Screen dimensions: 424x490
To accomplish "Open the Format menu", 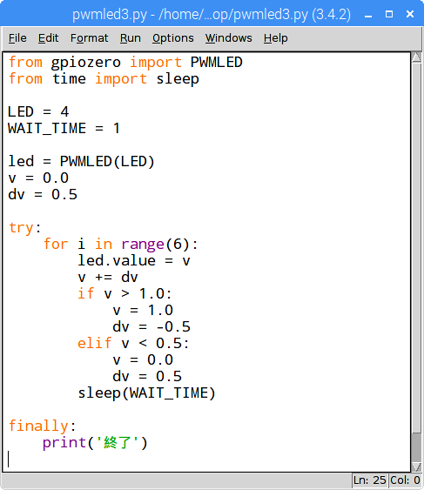I will coord(89,38).
